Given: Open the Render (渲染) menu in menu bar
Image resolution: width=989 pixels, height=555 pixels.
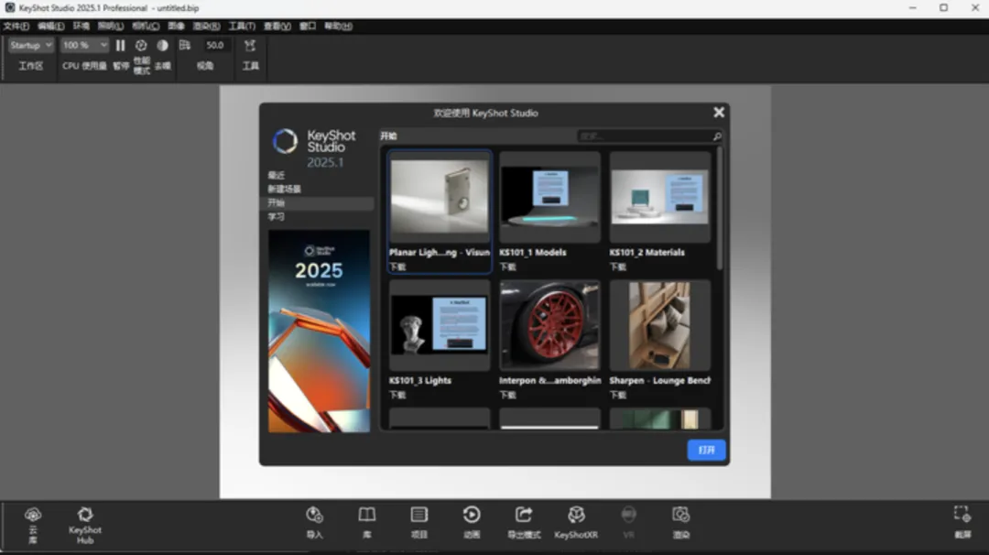Looking at the screenshot, I should click(x=206, y=26).
